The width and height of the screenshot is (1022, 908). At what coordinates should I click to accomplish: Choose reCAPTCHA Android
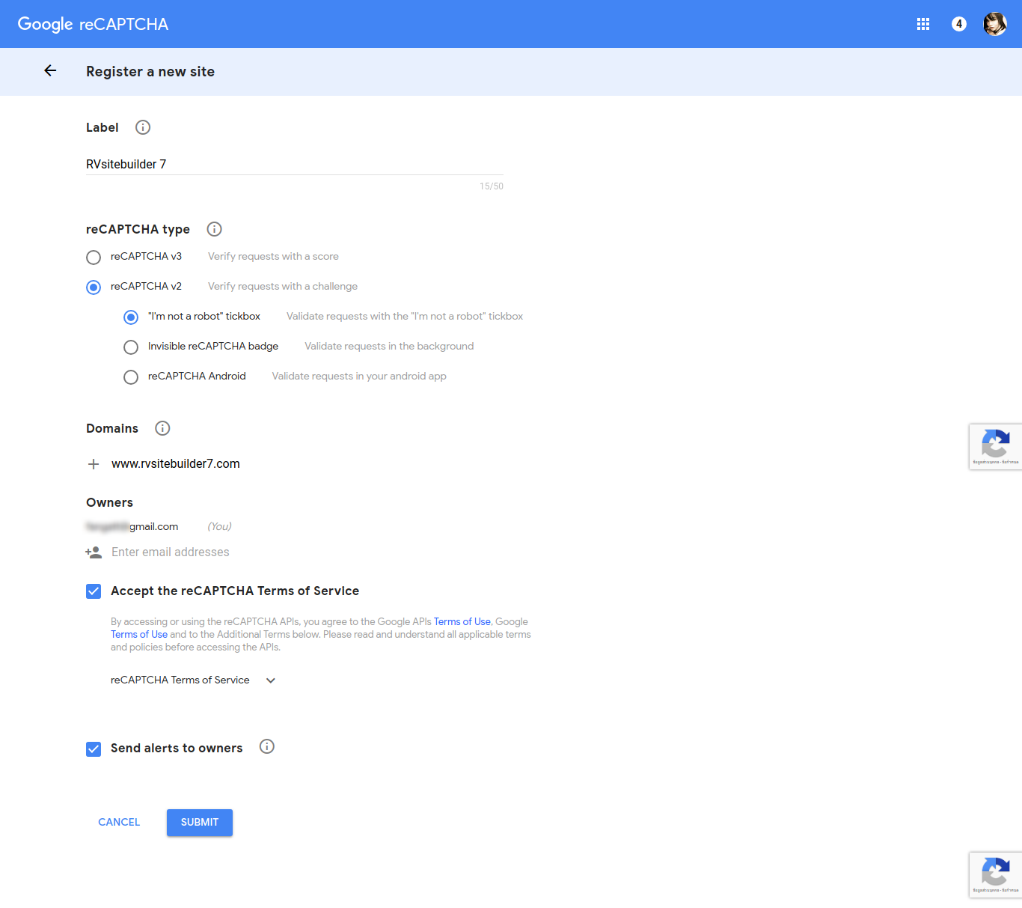[131, 377]
